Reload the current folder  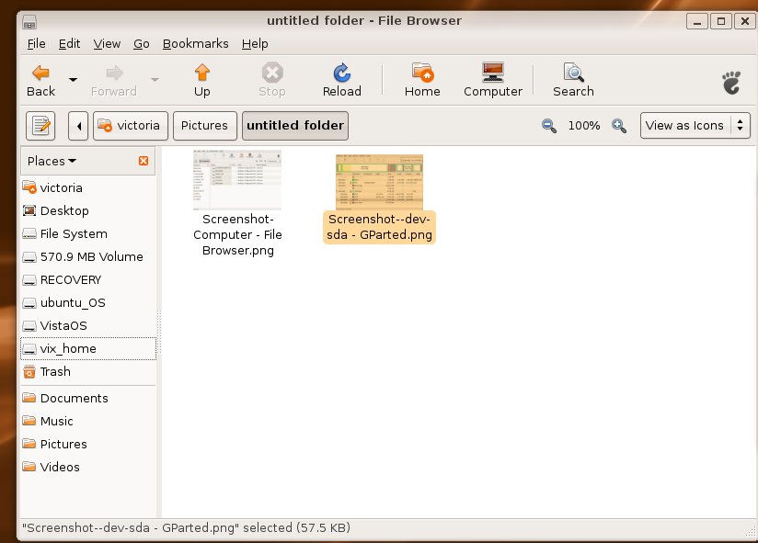342,80
